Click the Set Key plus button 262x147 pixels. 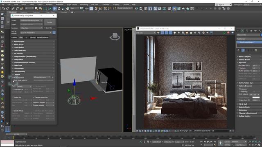click(221, 143)
